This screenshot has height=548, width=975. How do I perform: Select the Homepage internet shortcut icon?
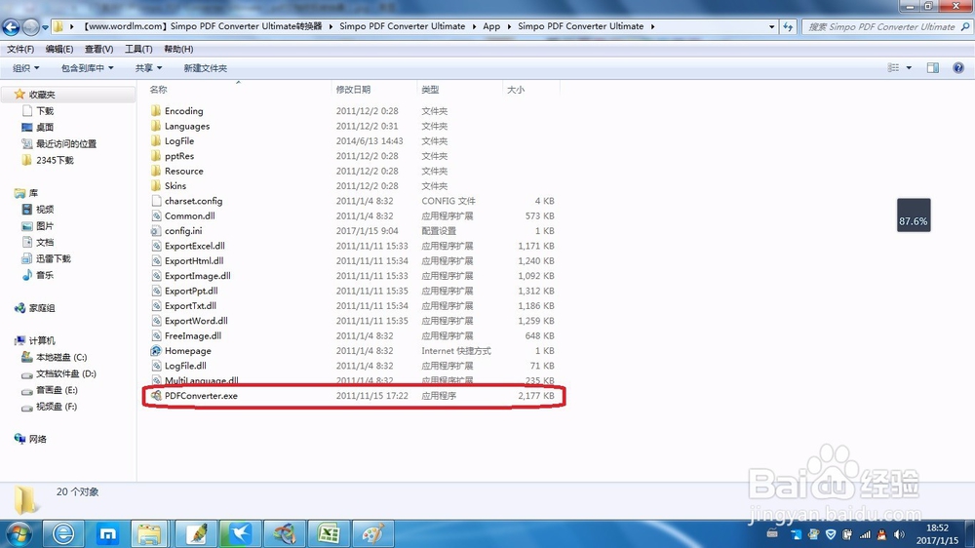pos(155,351)
